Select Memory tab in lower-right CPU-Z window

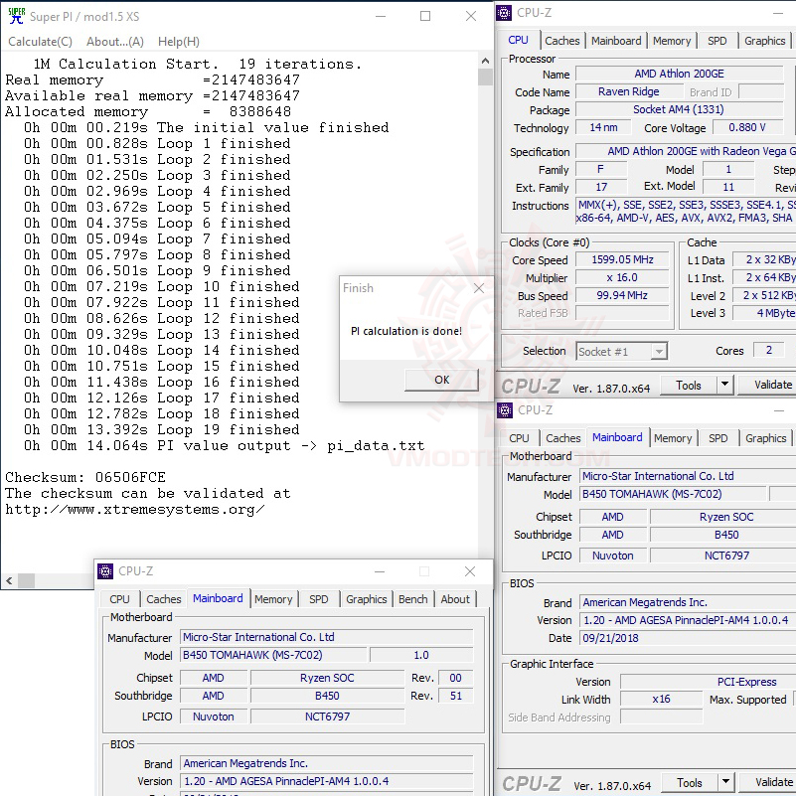coord(673,438)
